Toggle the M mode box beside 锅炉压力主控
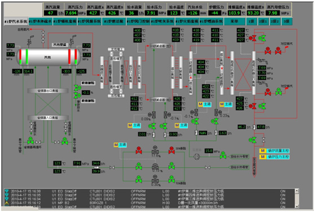 click(x=262, y=157)
